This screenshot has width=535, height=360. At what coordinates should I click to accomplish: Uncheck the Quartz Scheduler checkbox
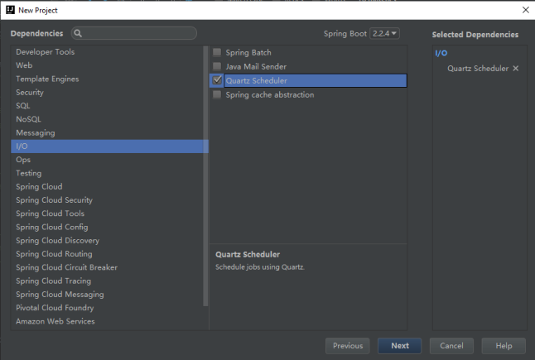pos(217,80)
